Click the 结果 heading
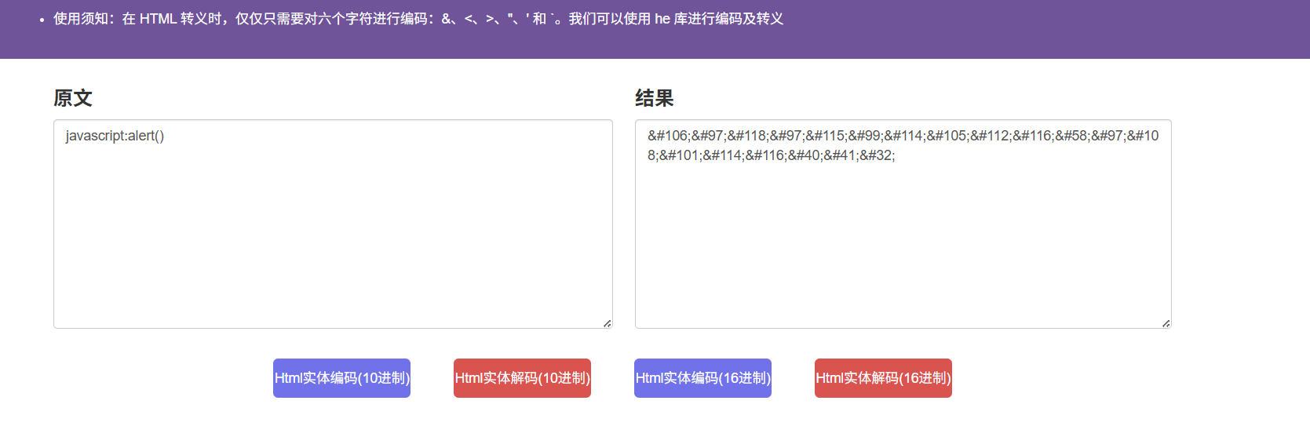Image resolution: width=1310 pixels, height=426 pixels. pyautogui.click(x=655, y=98)
